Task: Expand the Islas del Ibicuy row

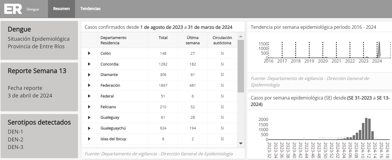Action: (89, 139)
